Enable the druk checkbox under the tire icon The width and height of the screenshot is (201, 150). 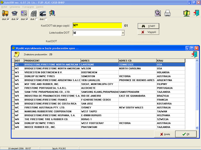(36, 19)
